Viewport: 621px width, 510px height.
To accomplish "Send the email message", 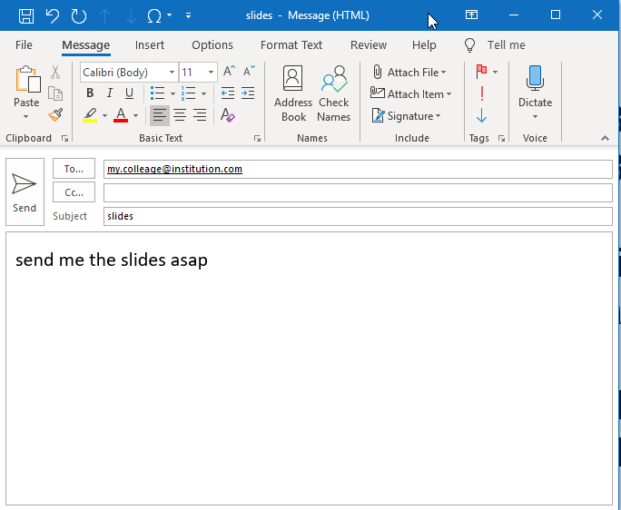I will pos(25,192).
